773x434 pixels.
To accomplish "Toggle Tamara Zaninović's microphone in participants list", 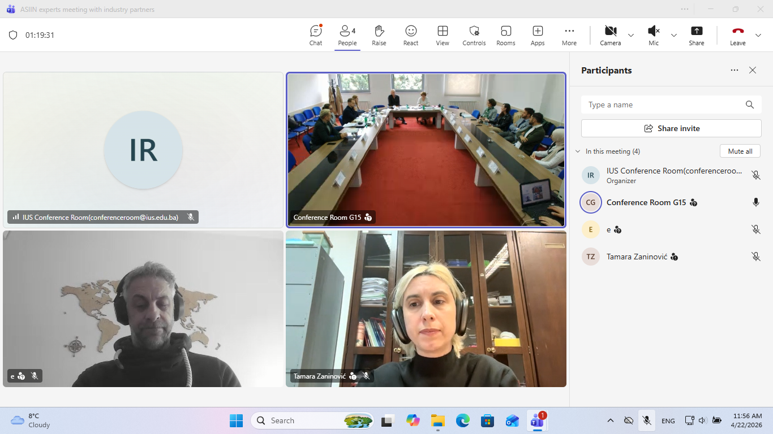I will [755, 257].
